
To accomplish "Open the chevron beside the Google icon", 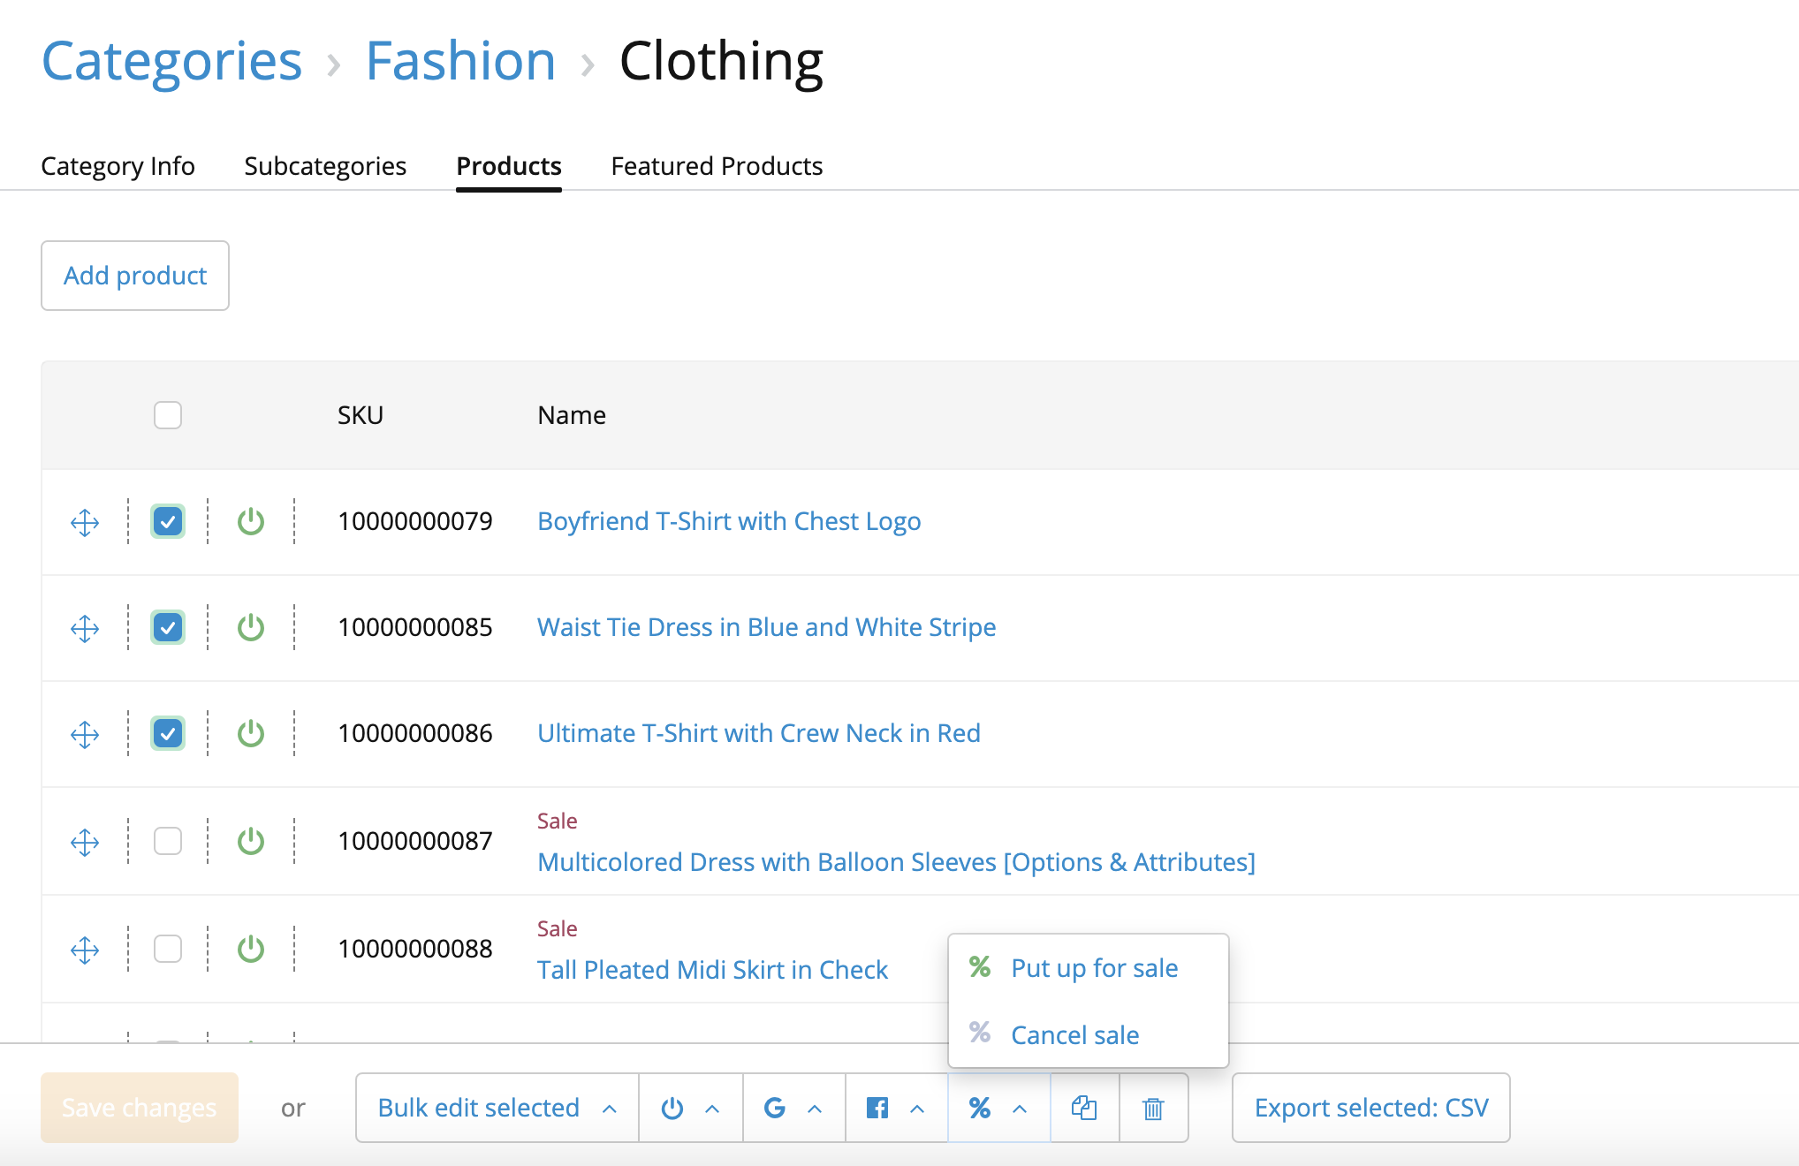I will point(815,1109).
